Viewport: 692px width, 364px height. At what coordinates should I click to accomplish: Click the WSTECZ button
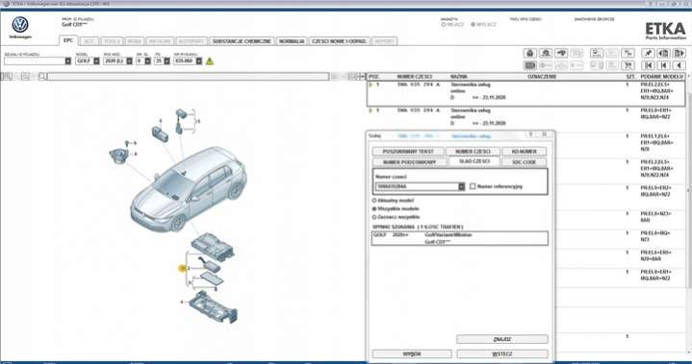tap(502, 353)
